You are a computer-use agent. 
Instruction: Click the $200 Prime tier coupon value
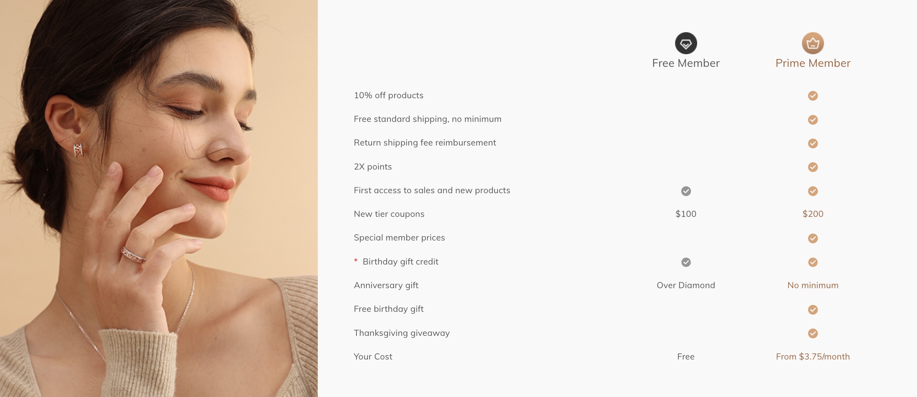point(813,214)
